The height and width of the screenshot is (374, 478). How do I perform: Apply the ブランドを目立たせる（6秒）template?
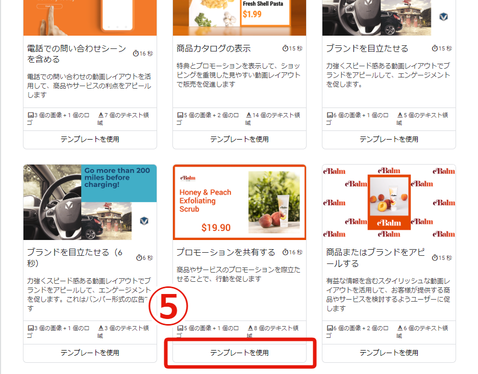pyautogui.click(x=90, y=353)
